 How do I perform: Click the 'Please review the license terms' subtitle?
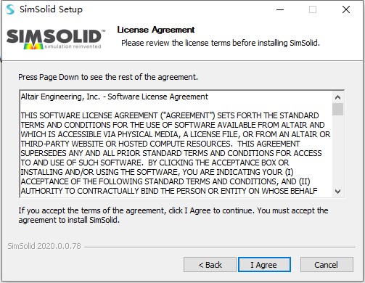[221, 43]
